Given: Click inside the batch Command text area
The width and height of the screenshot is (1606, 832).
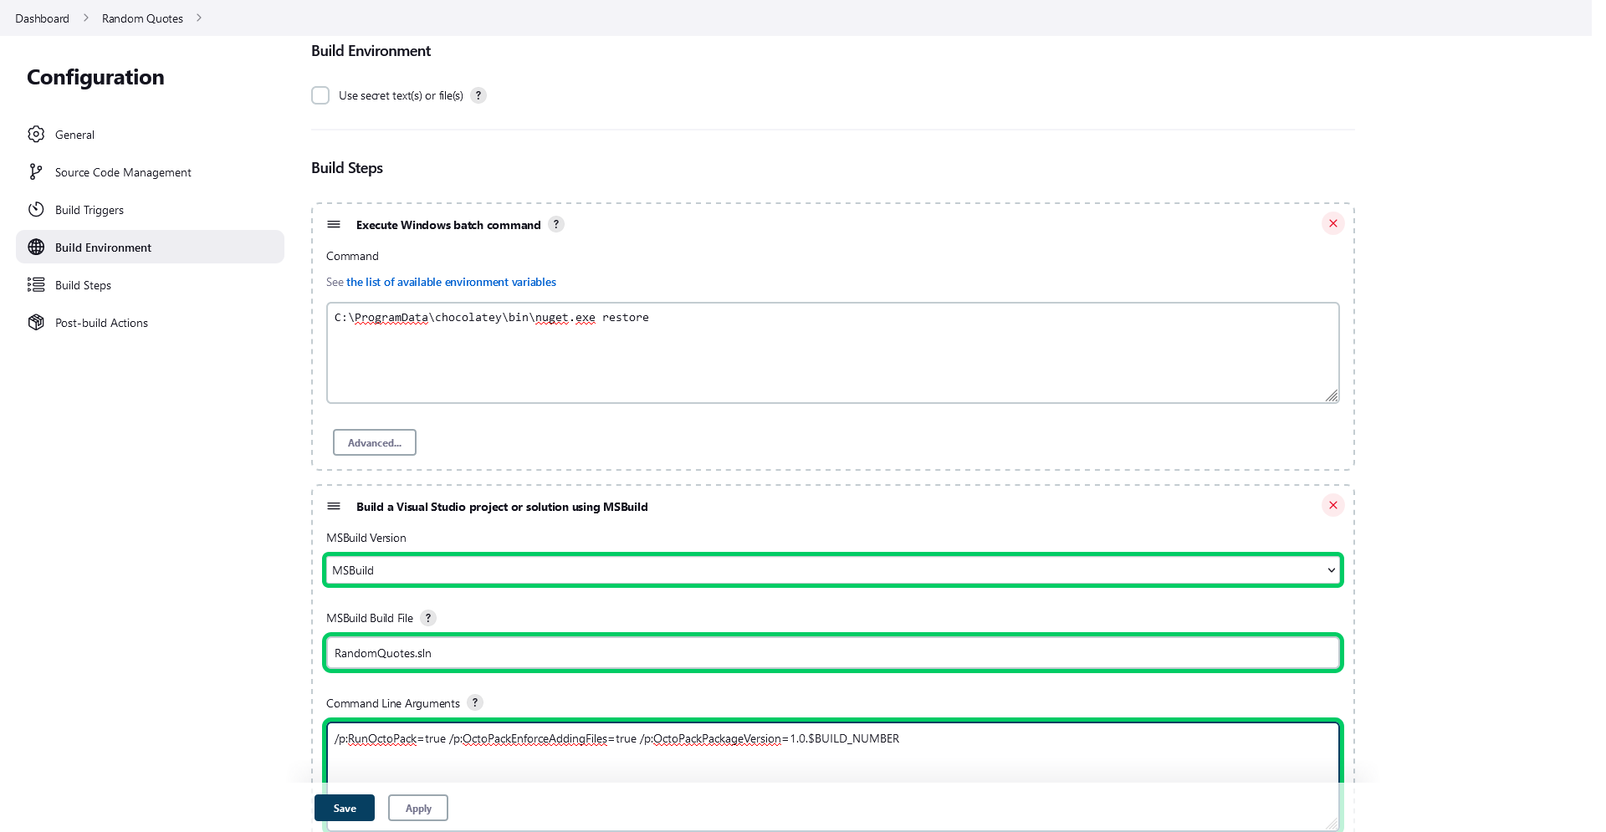Looking at the screenshot, I should click(833, 353).
